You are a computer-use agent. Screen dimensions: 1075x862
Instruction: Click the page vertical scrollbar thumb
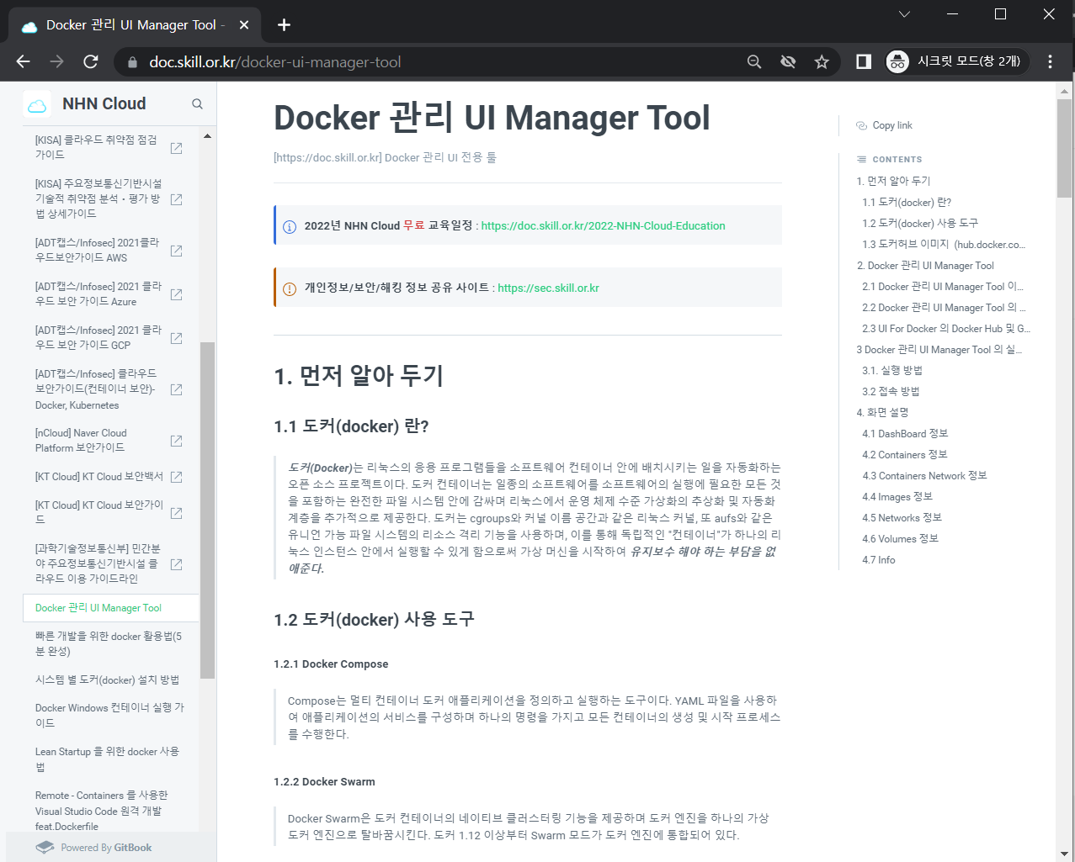1065,148
